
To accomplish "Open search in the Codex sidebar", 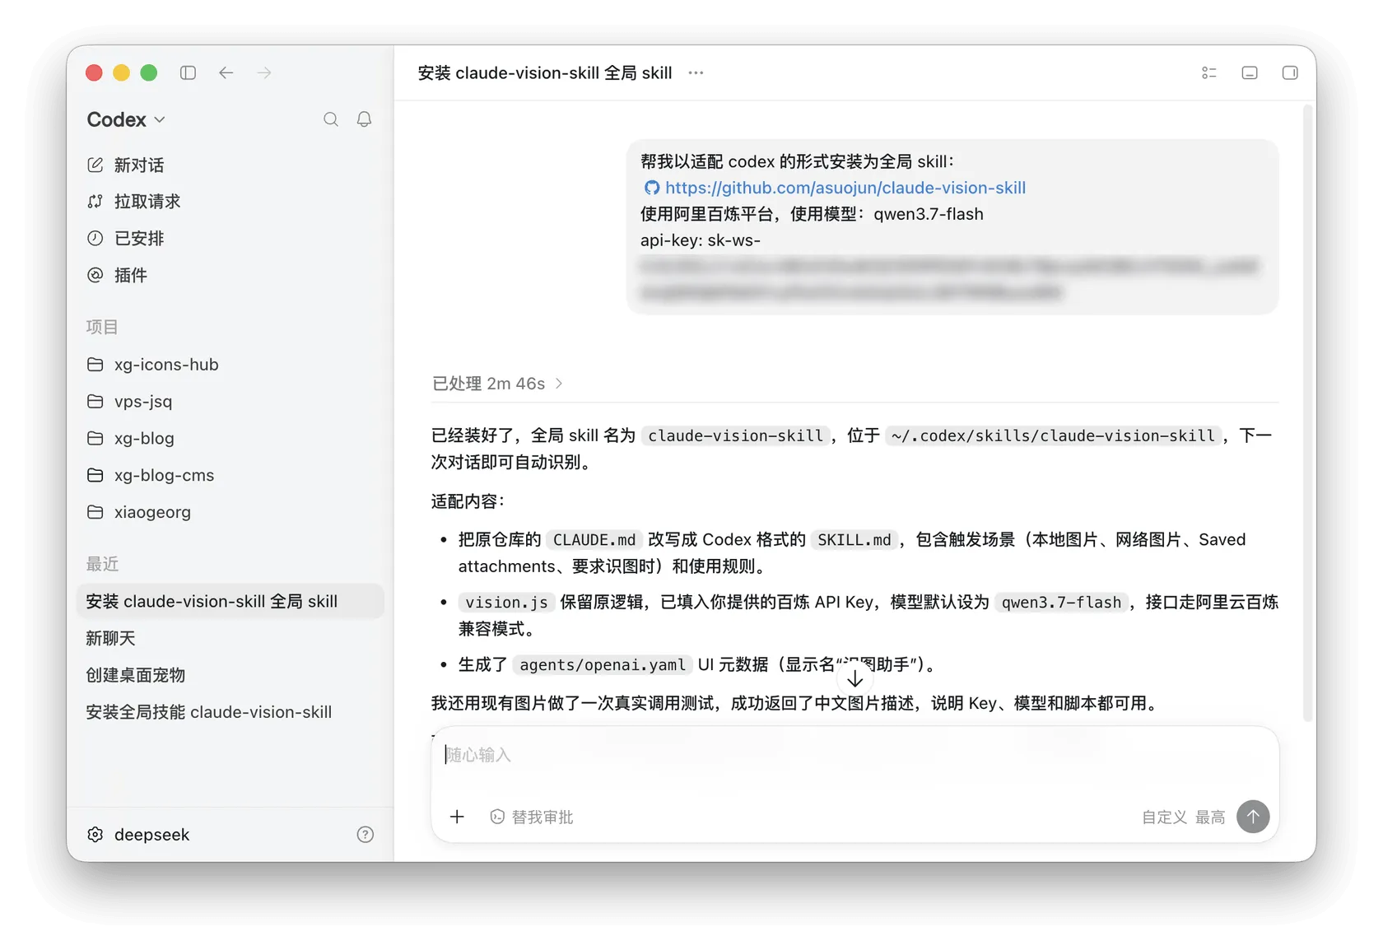I will click(331, 119).
